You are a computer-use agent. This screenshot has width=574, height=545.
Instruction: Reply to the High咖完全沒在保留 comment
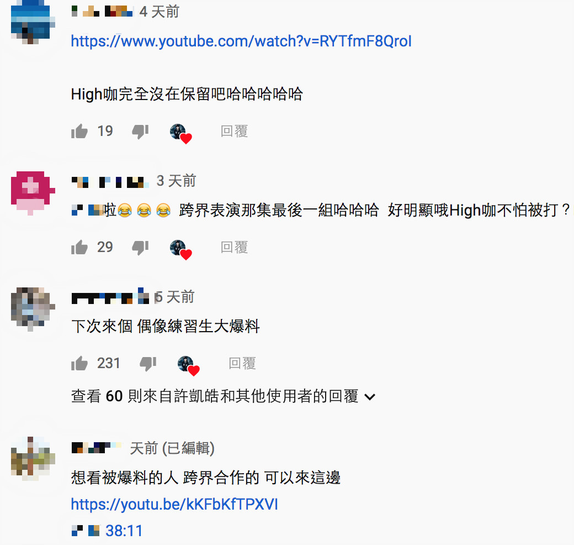(234, 131)
